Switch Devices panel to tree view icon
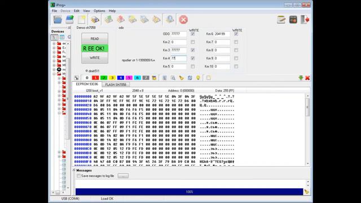The image size is (361, 203). [x=54, y=37]
